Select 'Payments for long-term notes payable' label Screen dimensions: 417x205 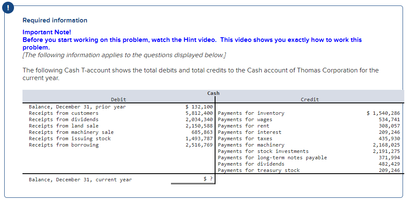click(272, 158)
